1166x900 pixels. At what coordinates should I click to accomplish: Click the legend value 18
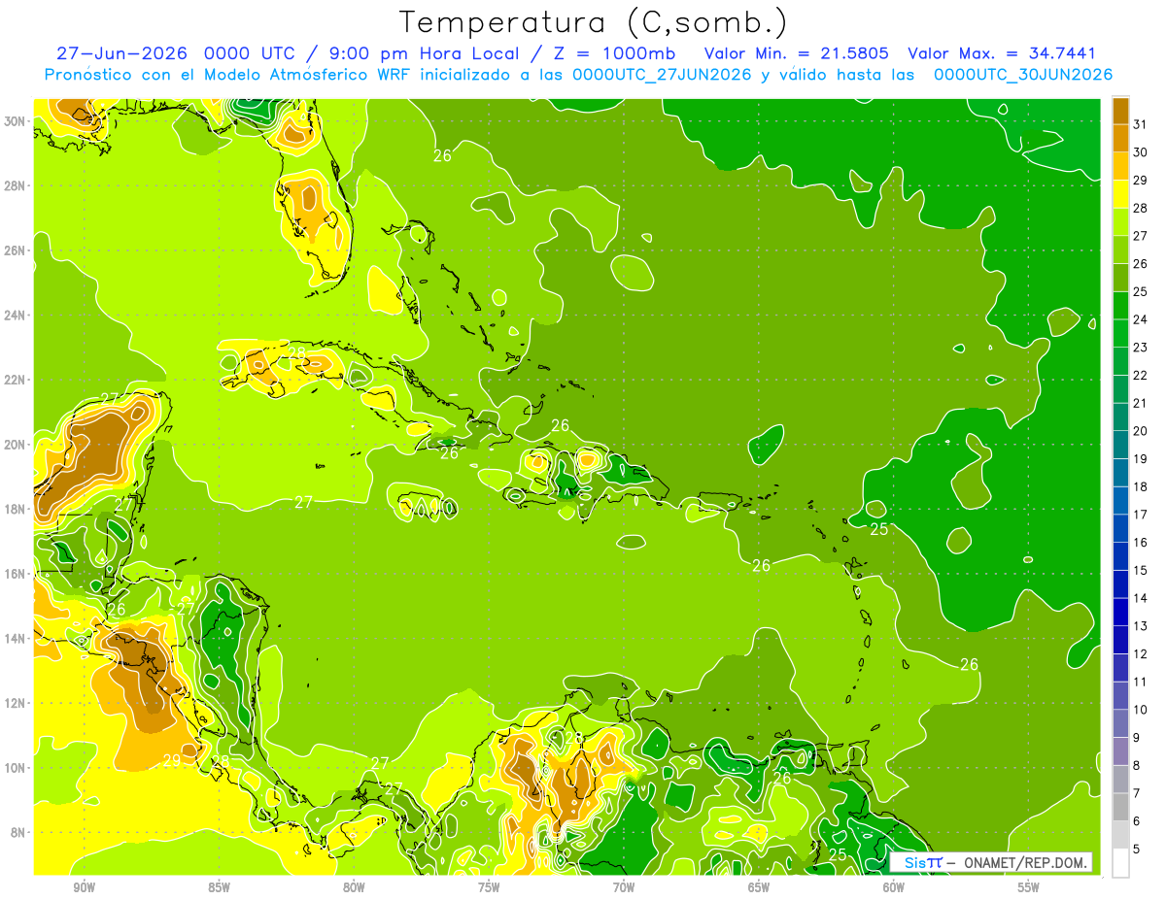click(x=1140, y=486)
